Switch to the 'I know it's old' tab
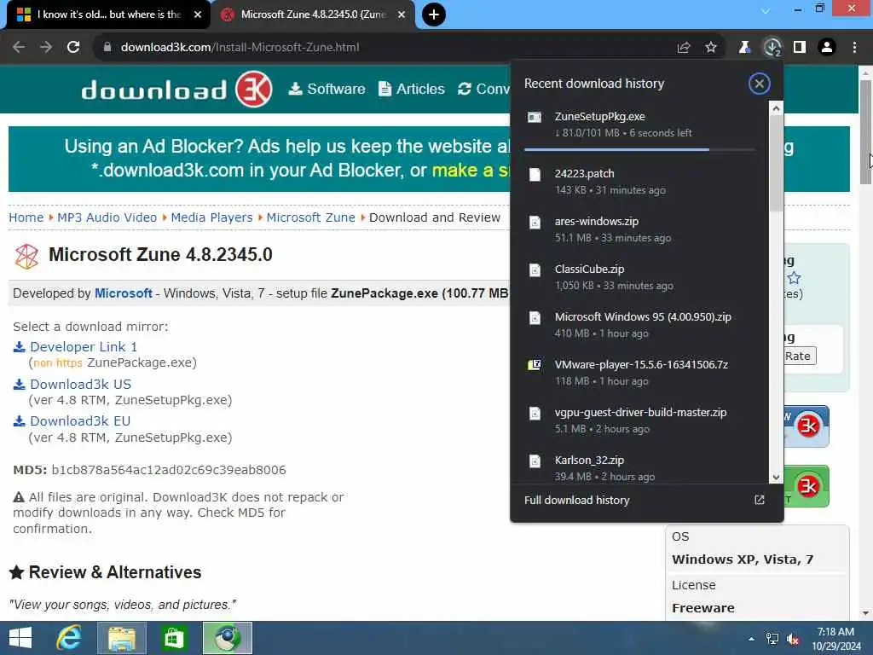The height and width of the screenshot is (655, 873). (108, 15)
